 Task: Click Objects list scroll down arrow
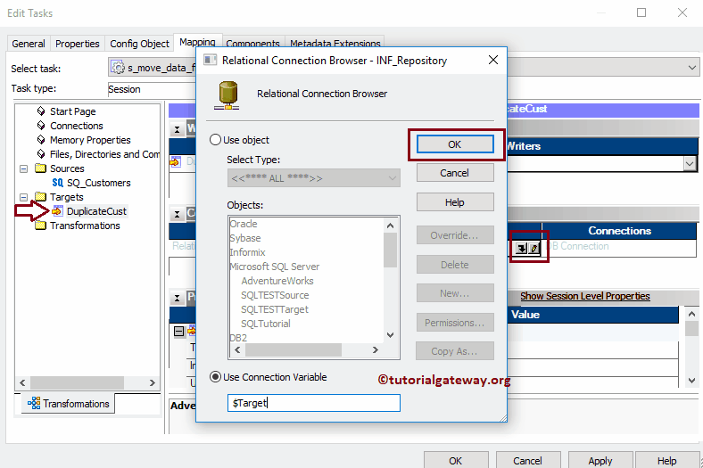[x=390, y=335]
